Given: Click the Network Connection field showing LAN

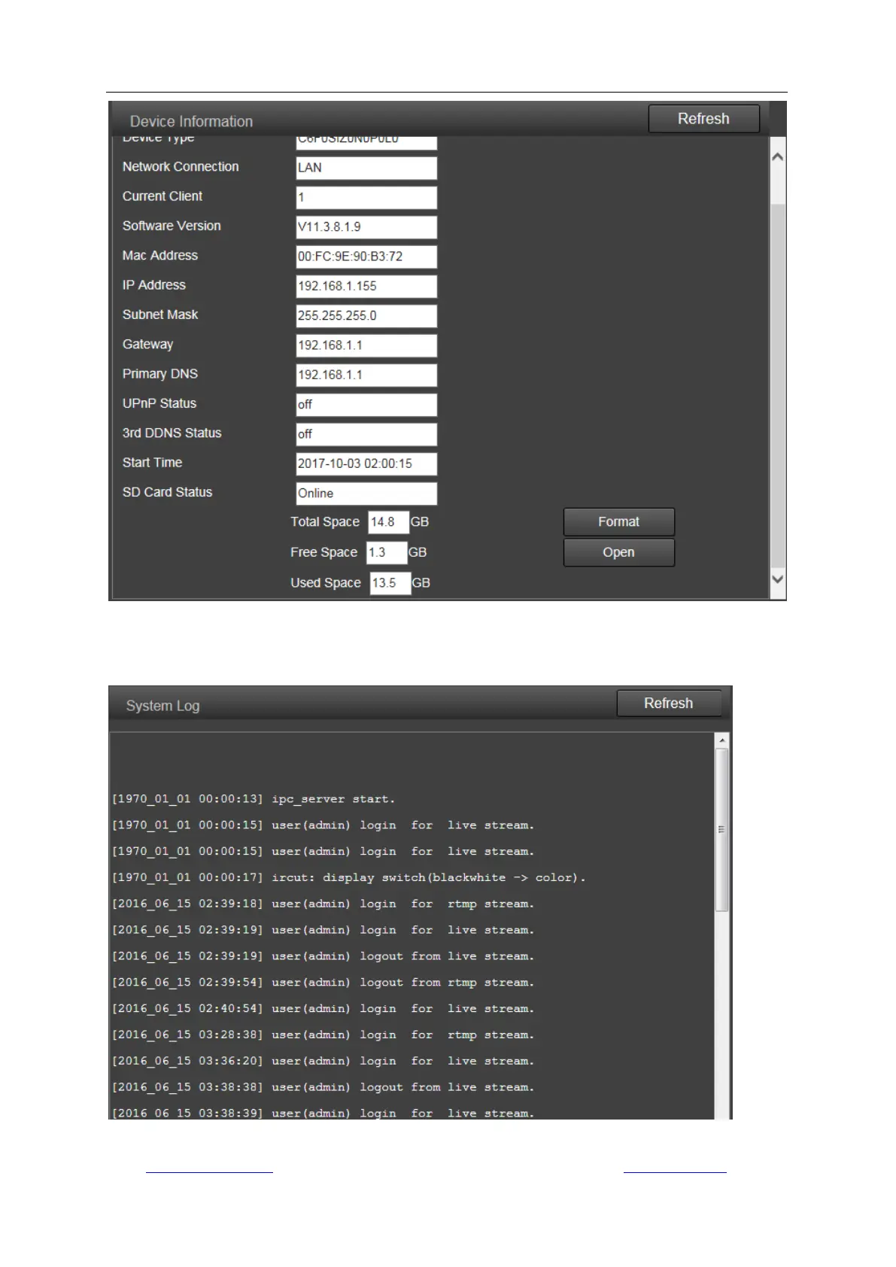Looking at the screenshot, I should pyautogui.click(x=366, y=168).
